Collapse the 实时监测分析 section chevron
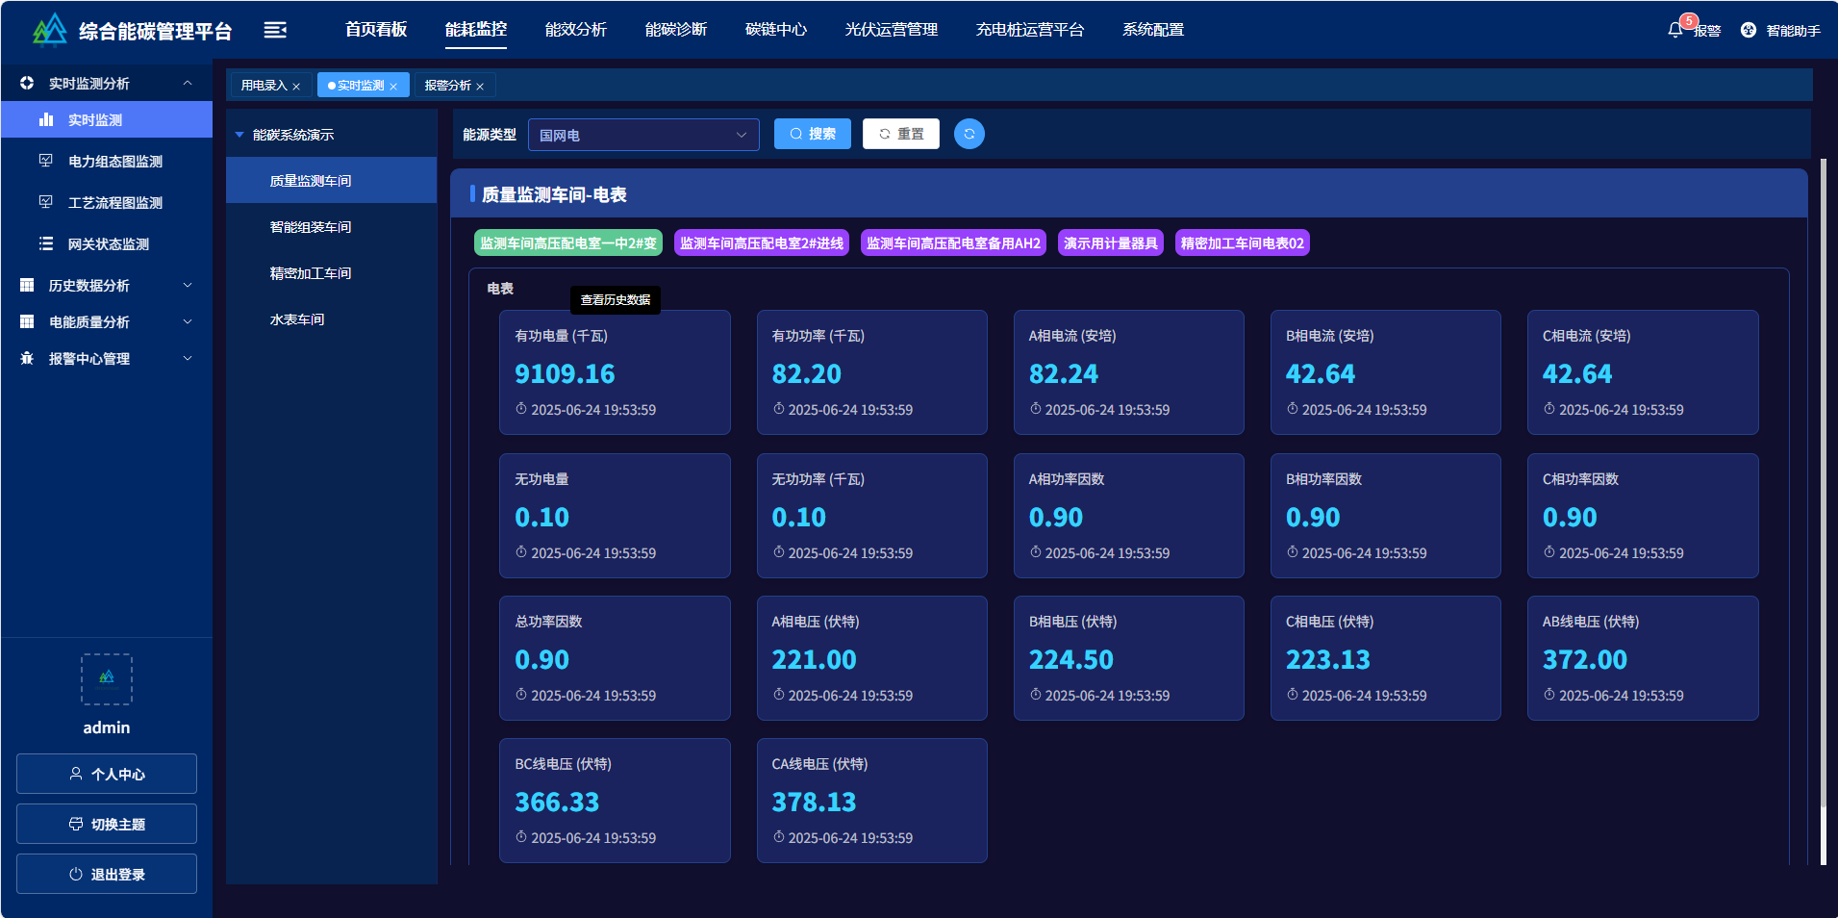 click(189, 83)
